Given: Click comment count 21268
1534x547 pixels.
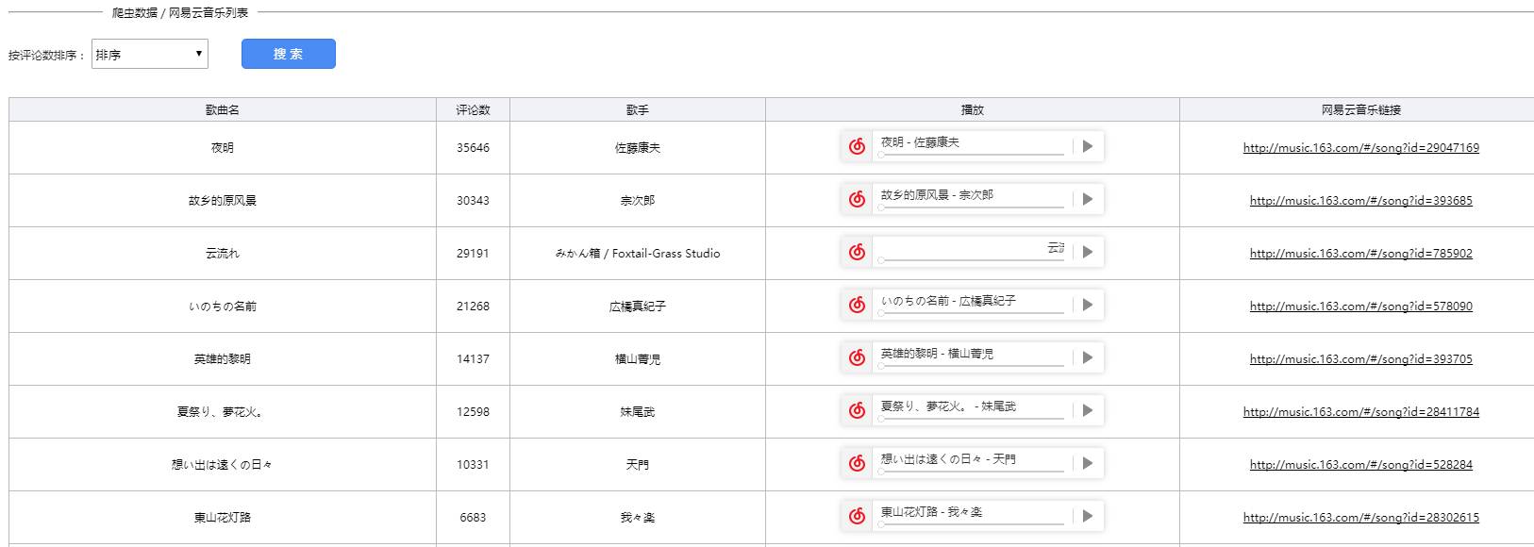Looking at the screenshot, I should tap(473, 307).
